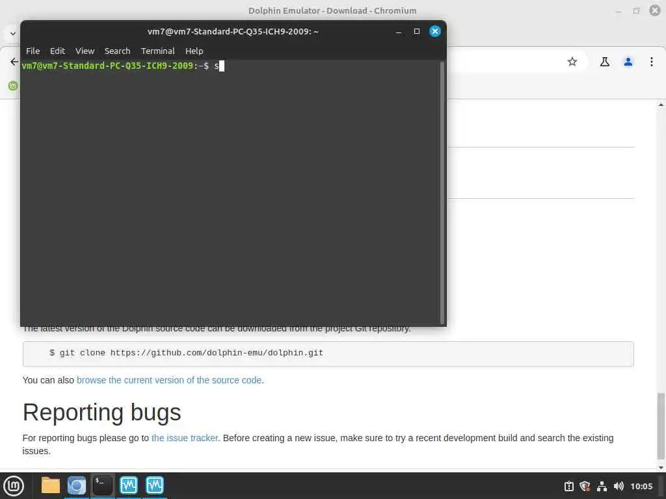The image size is (666, 499).
Task: Open the update manager shield tray icon
Action: (585, 486)
